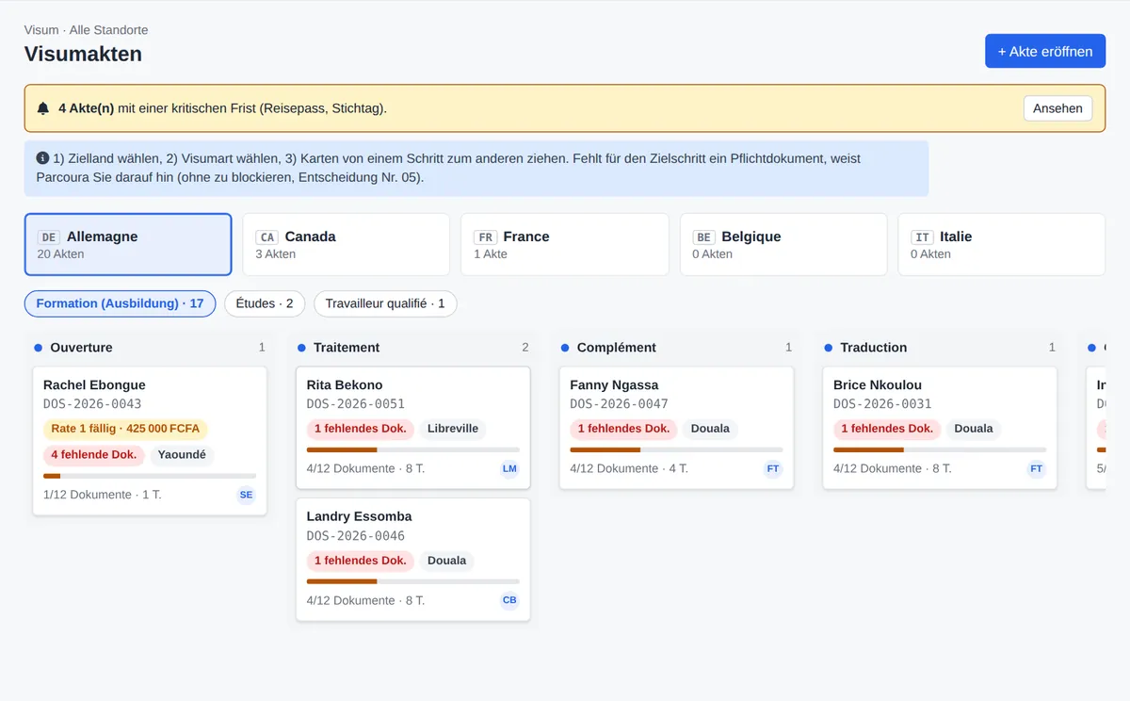Open the Brice Nkoulou card title
The height and width of the screenshot is (701, 1130).
tap(878, 384)
